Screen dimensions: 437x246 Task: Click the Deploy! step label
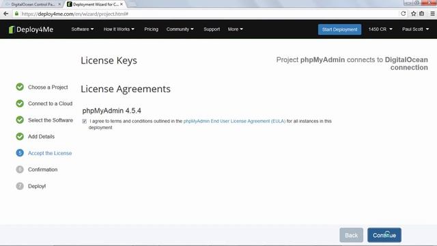click(x=37, y=187)
